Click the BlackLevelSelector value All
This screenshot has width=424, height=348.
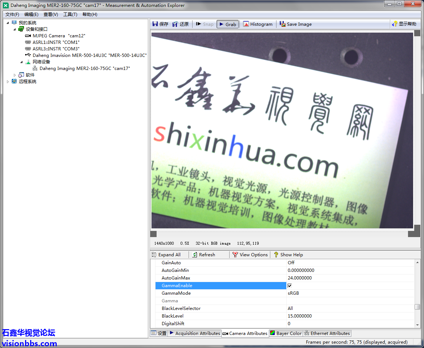click(x=290, y=308)
